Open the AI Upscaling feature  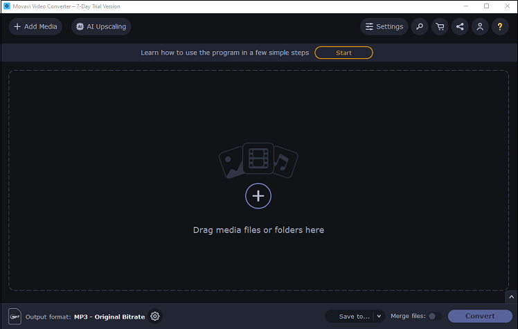[x=101, y=26]
